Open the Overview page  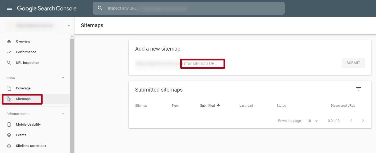[23, 42]
